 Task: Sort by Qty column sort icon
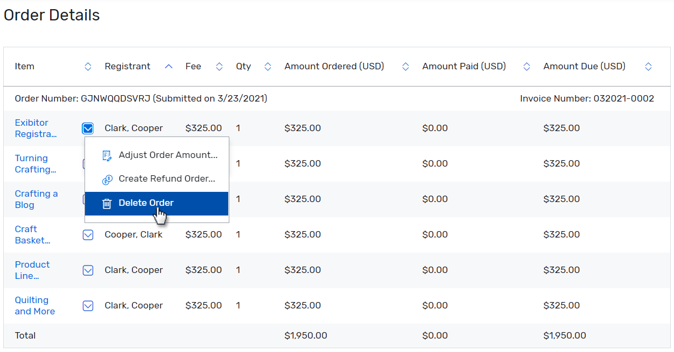268,67
